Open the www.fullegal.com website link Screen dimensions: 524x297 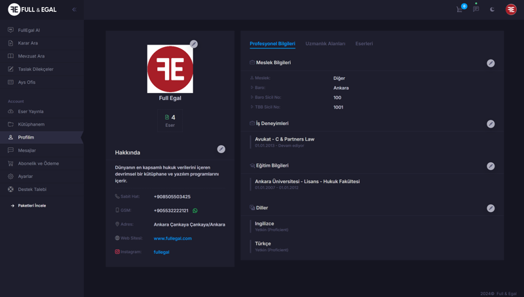click(x=173, y=238)
